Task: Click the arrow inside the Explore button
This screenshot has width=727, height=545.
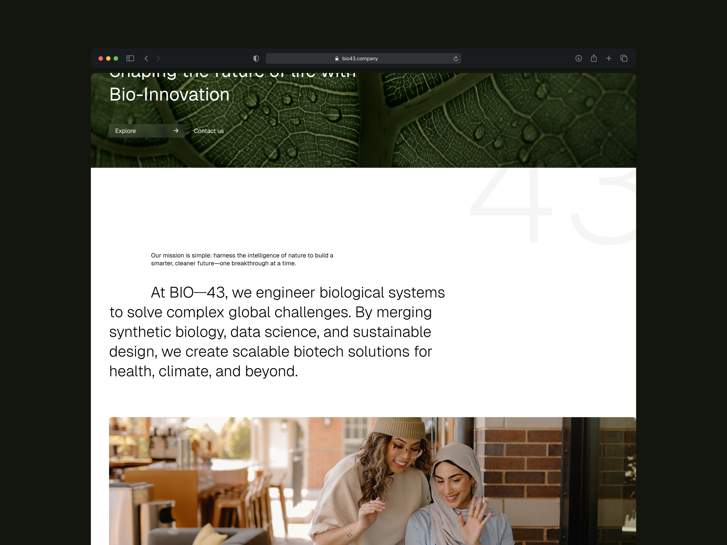Action: [176, 130]
